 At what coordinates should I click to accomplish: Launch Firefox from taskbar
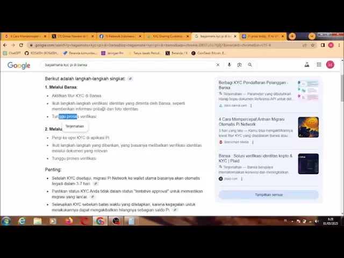69,221
